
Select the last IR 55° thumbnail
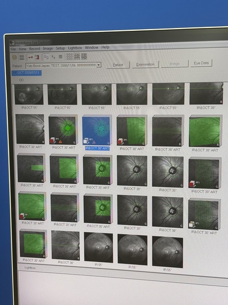click(x=168, y=252)
